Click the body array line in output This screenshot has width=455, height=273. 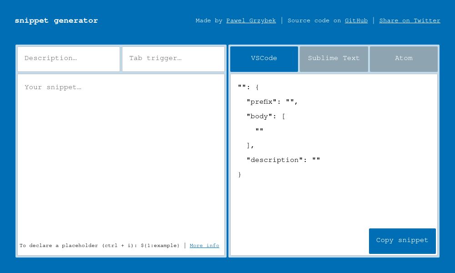[x=265, y=116]
